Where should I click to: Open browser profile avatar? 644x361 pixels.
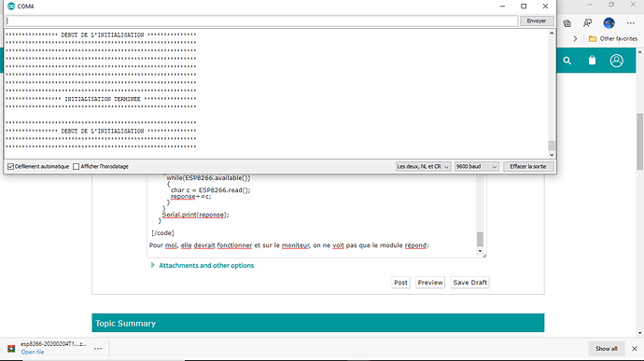(609, 23)
